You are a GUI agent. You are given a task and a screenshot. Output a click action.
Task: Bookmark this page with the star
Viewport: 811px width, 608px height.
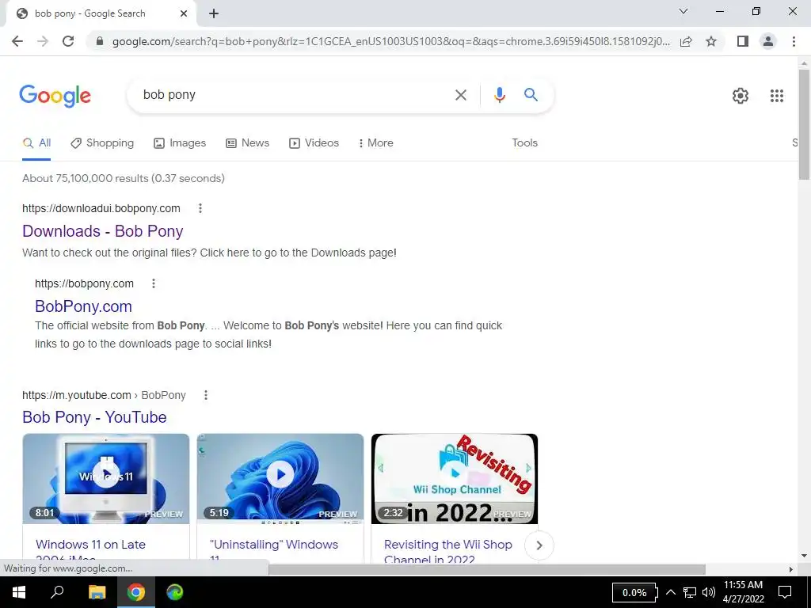[711, 41]
